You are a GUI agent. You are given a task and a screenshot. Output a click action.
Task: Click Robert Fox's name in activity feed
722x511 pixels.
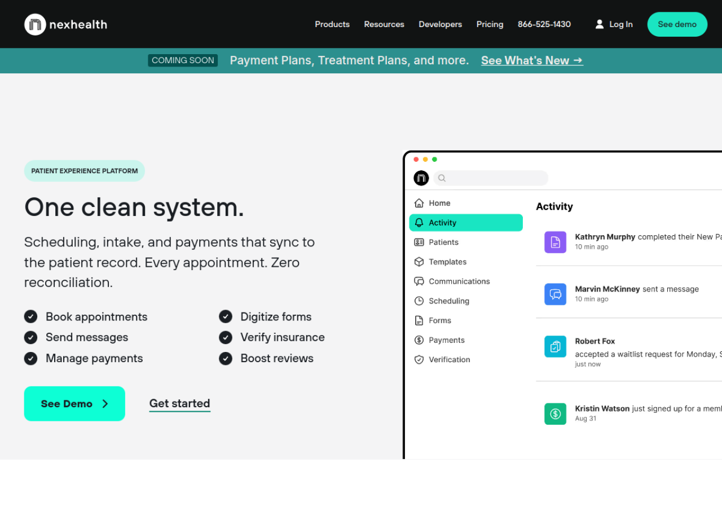tap(595, 341)
